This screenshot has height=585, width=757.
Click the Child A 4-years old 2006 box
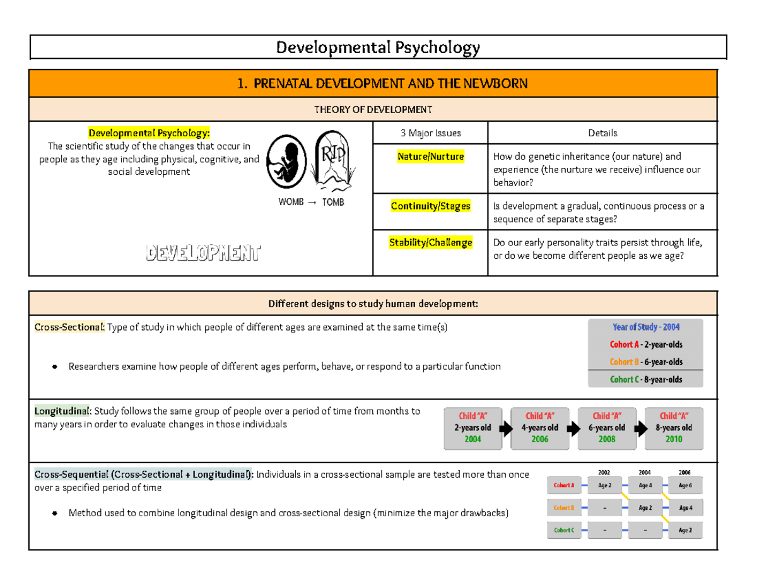click(x=539, y=428)
